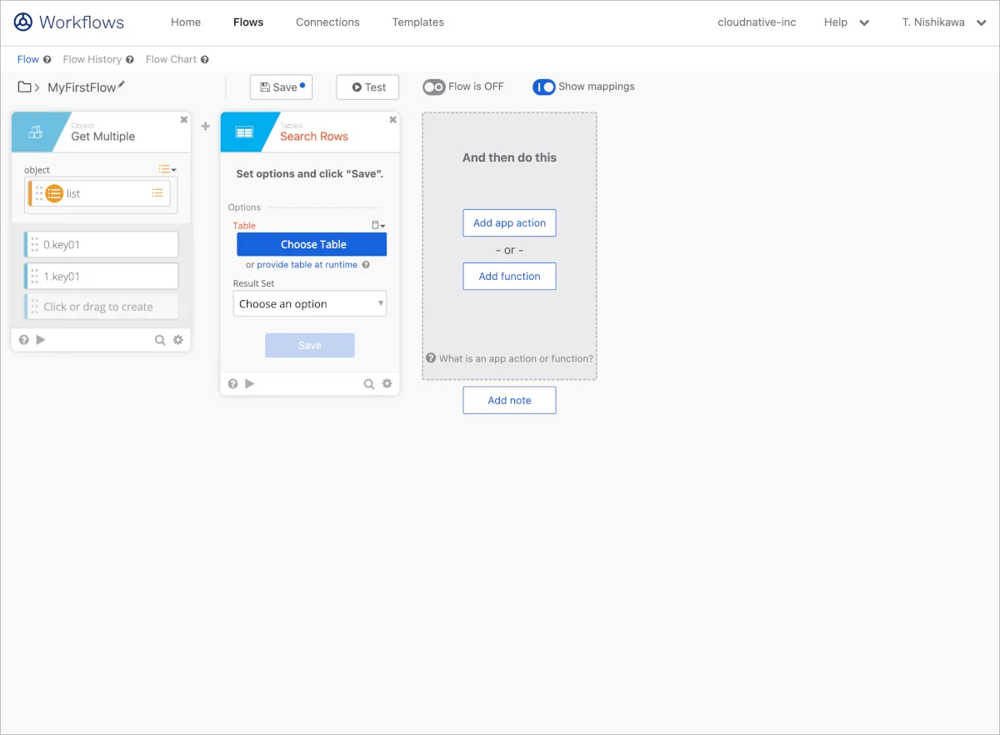Open the Templates tab
The image size is (1000, 735).
(418, 22)
